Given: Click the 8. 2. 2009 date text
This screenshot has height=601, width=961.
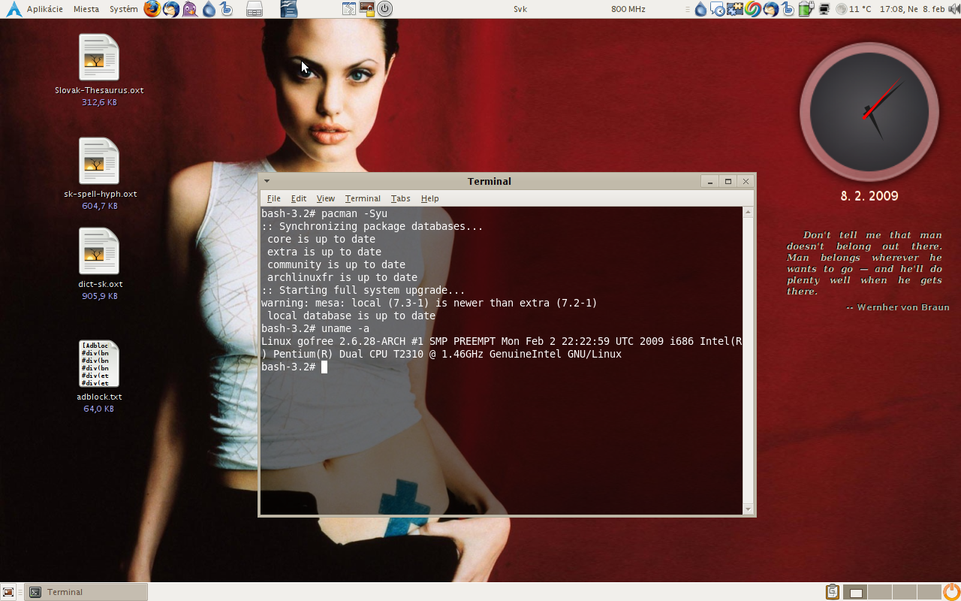Looking at the screenshot, I should pos(869,196).
